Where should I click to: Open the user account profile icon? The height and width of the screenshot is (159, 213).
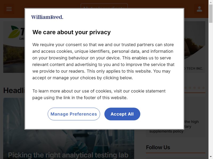pos(199,9)
